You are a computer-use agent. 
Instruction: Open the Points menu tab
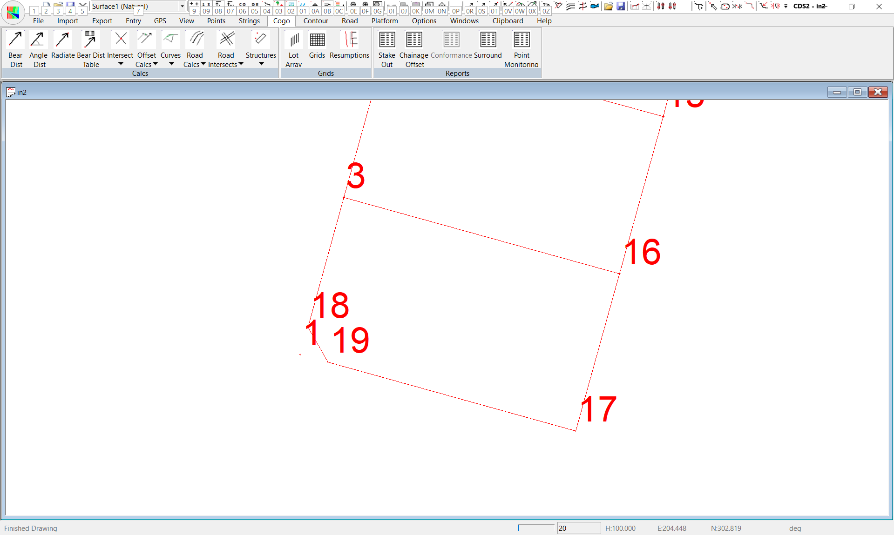(x=216, y=21)
